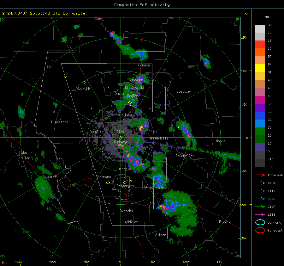Click the Blackfalds town label
This screenshot has width=284, height=266.
[x=134, y=88]
